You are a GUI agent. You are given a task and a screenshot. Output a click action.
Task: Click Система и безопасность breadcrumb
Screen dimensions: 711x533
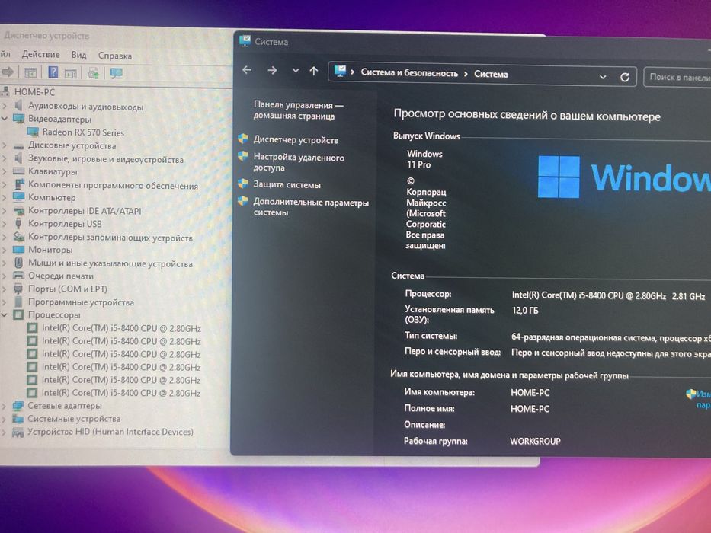pyautogui.click(x=409, y=72)
